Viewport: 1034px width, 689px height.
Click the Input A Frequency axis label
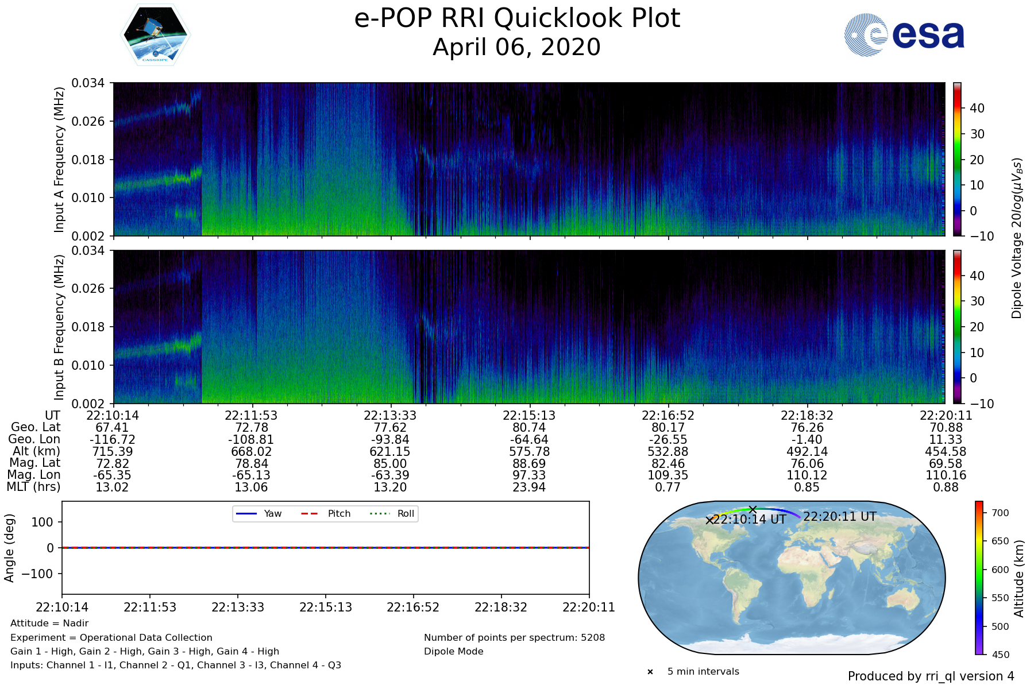[59, 159]
